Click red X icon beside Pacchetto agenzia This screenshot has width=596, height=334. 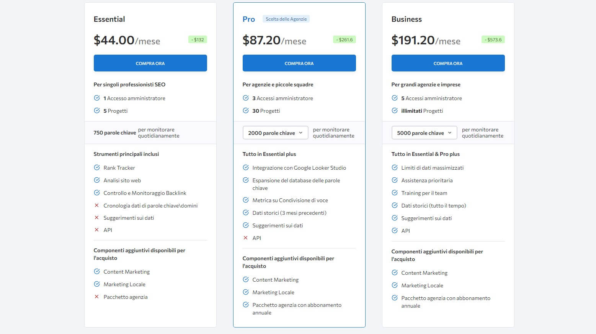(96, 297)
